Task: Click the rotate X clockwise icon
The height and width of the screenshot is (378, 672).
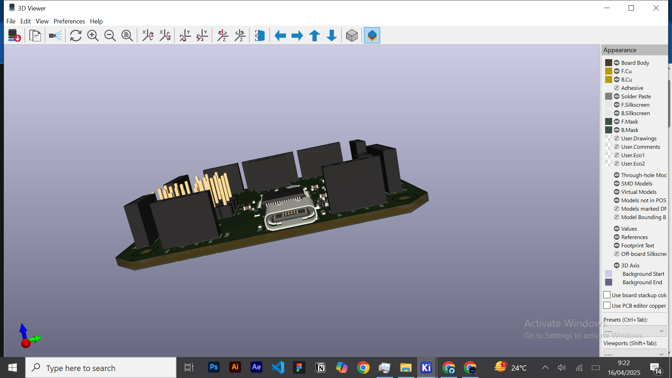Action: click(148, 35)
